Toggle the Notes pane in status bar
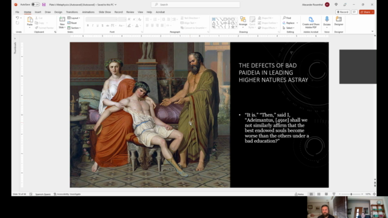 [x=299, y=194]
